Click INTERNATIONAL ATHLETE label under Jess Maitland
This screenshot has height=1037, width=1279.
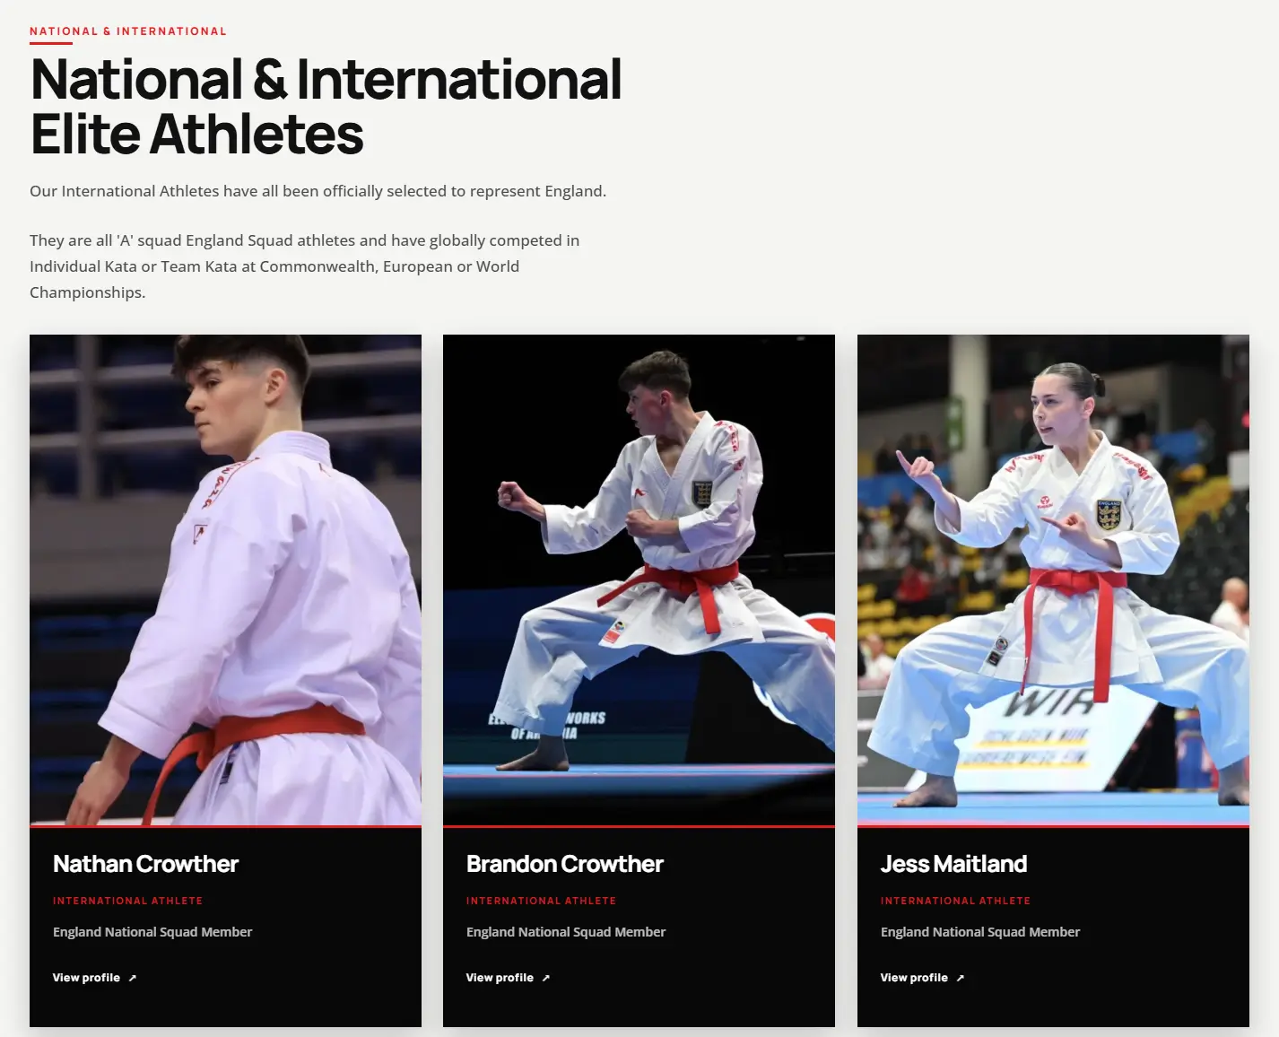pyautogui.click(x=955, y=901)
